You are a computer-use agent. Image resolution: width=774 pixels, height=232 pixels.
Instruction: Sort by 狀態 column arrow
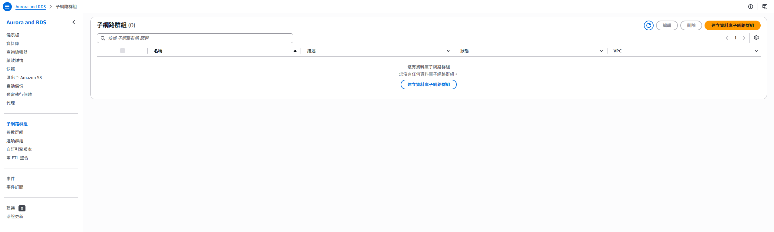(601, 51)
